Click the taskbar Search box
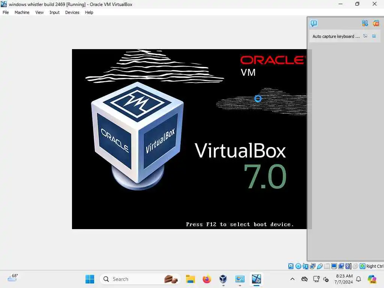Viewport: 384px width, 288px height. [x=140, y=279]
